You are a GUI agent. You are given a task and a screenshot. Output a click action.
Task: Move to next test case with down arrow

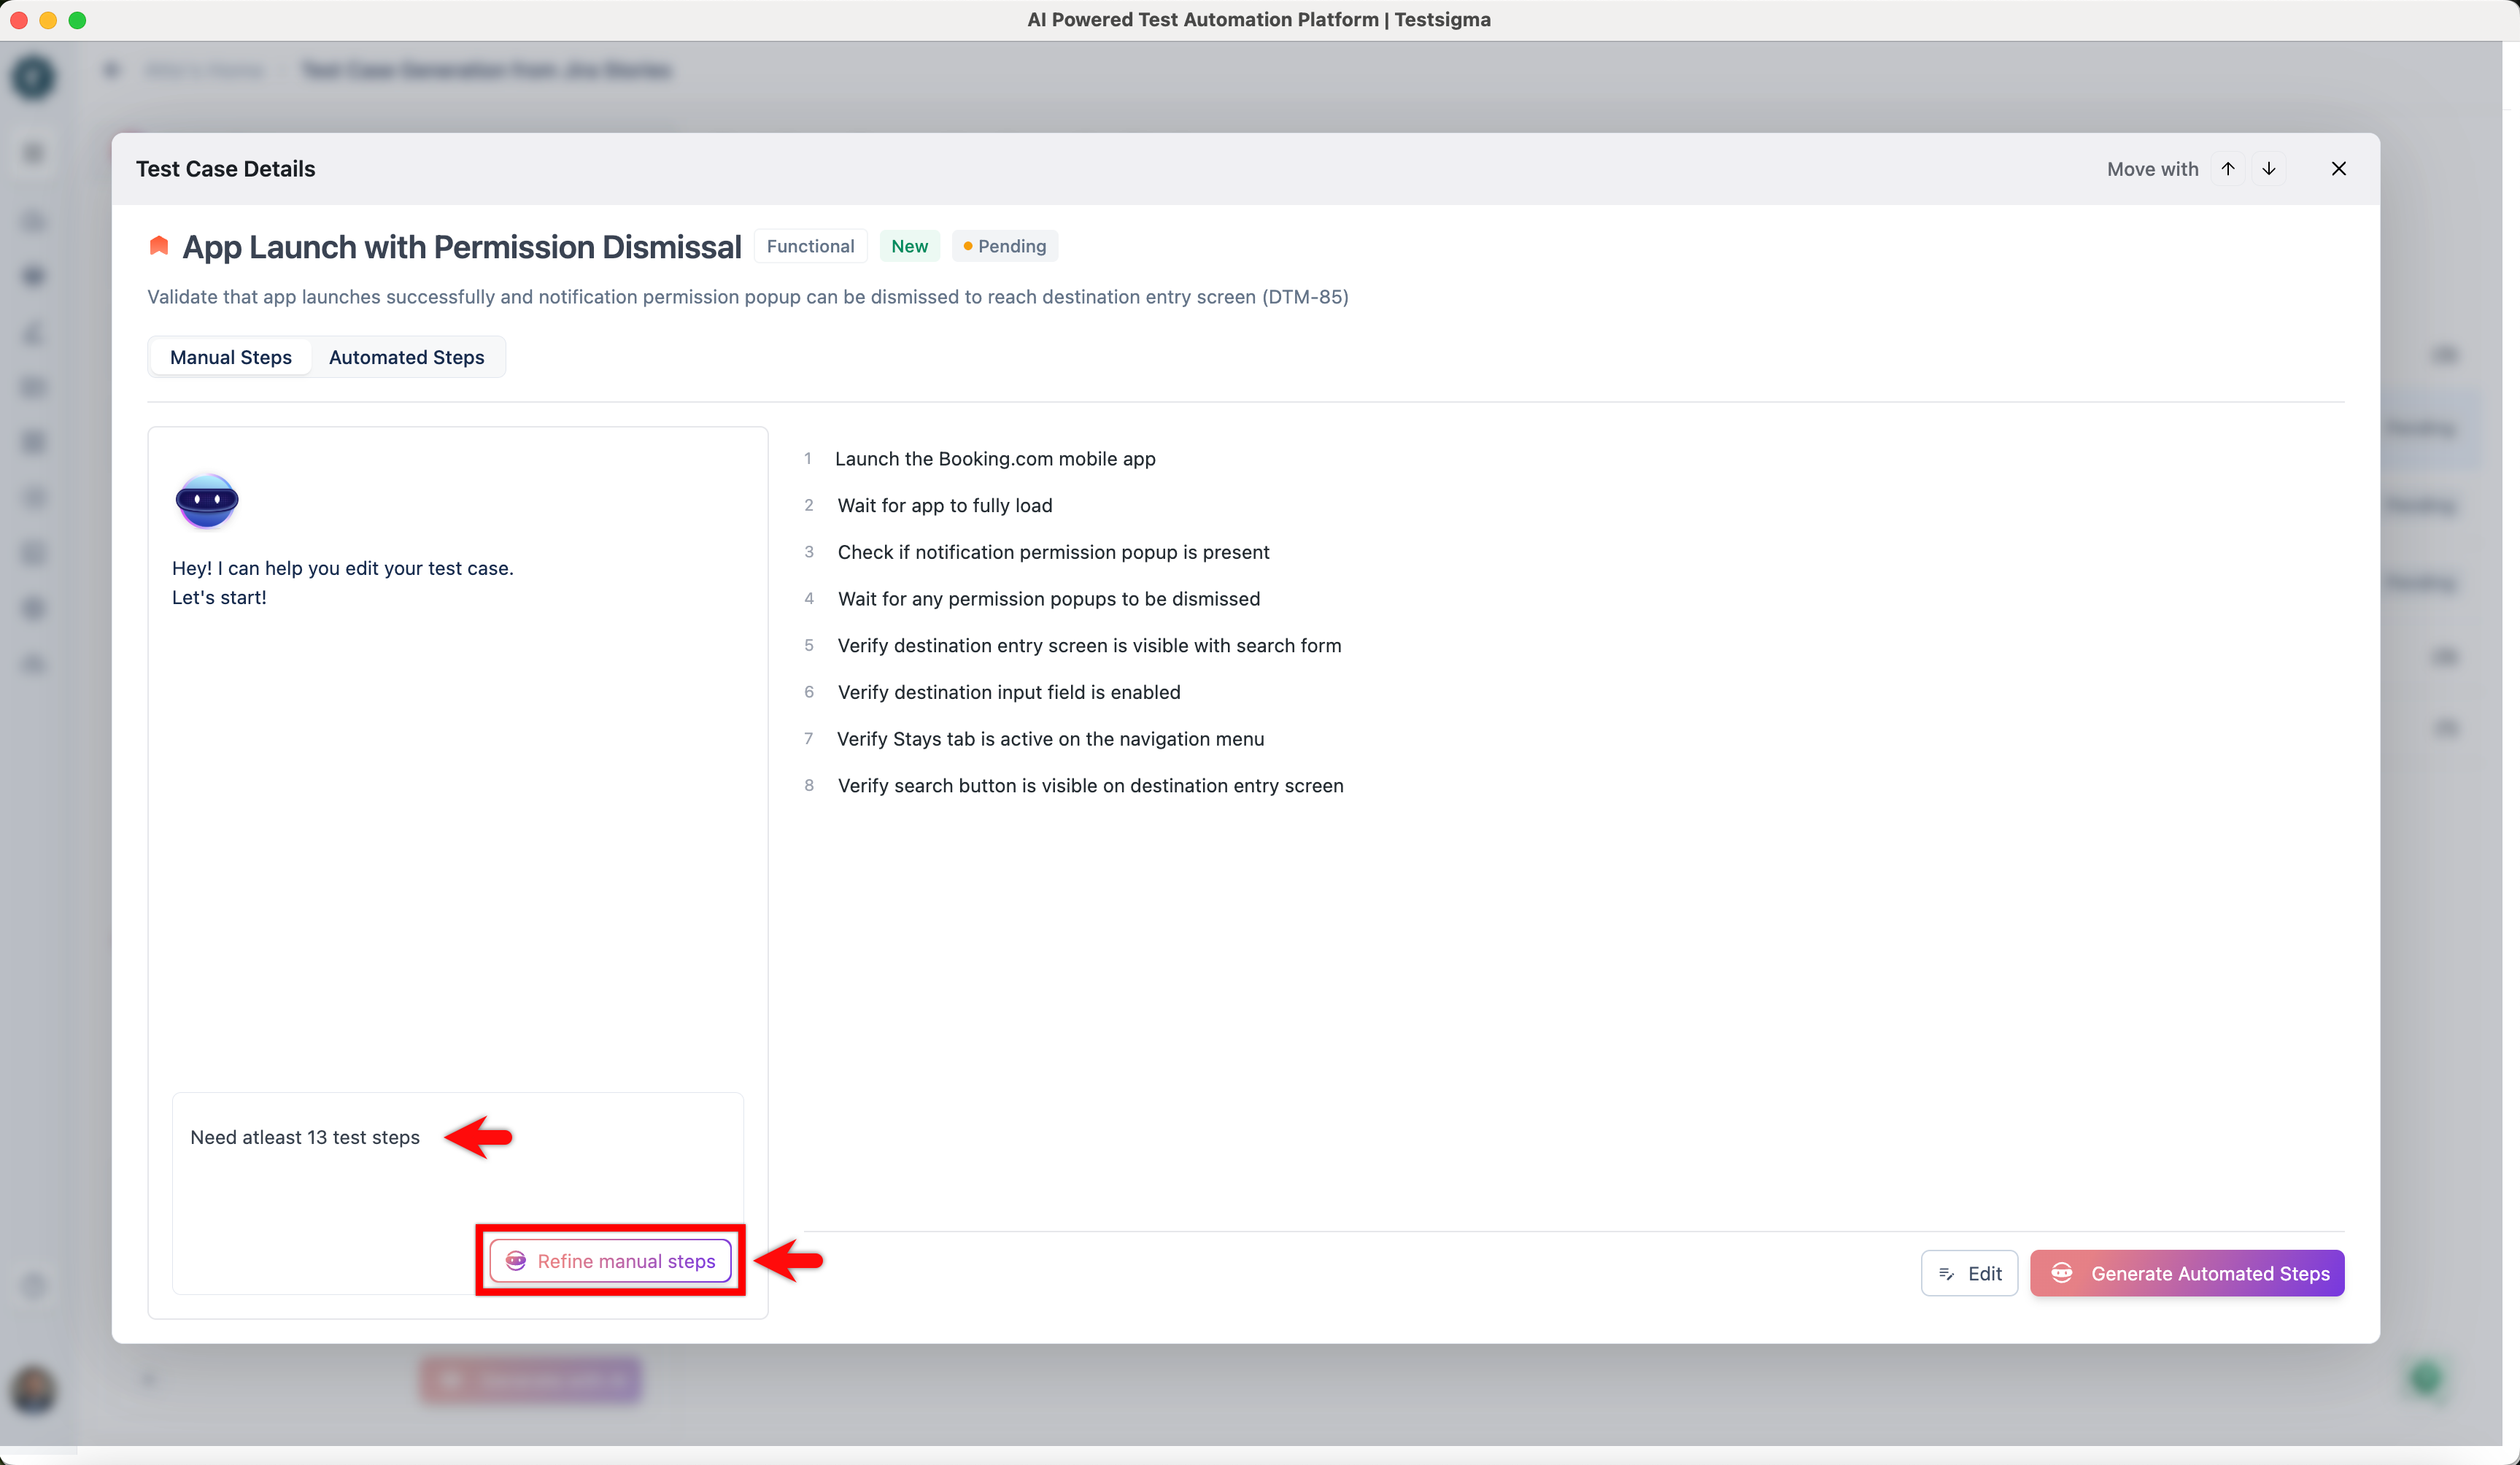(x=2268, y=169)
